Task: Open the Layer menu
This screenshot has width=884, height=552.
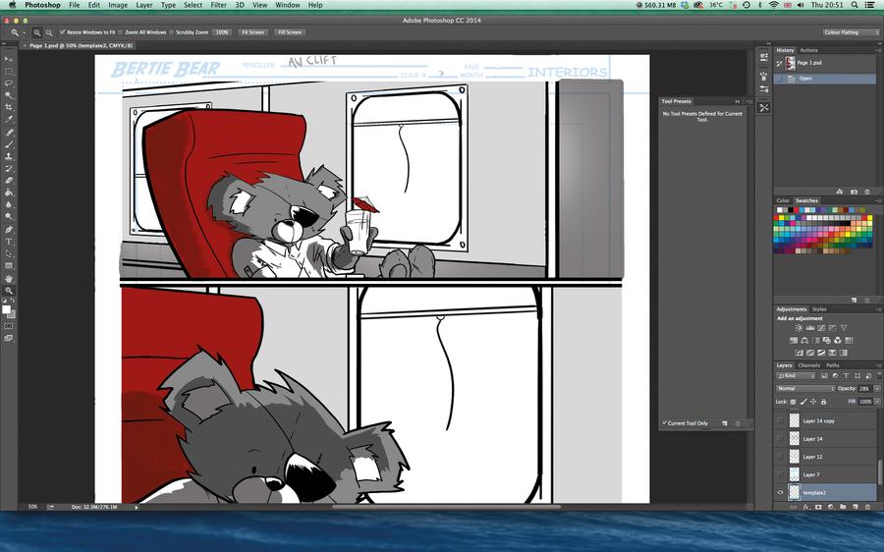Action: point(144,5)
